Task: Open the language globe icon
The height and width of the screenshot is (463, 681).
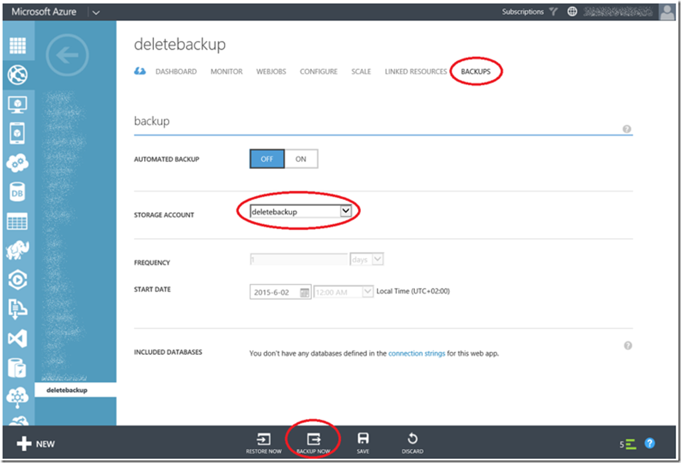Action: tap(572, 12)
